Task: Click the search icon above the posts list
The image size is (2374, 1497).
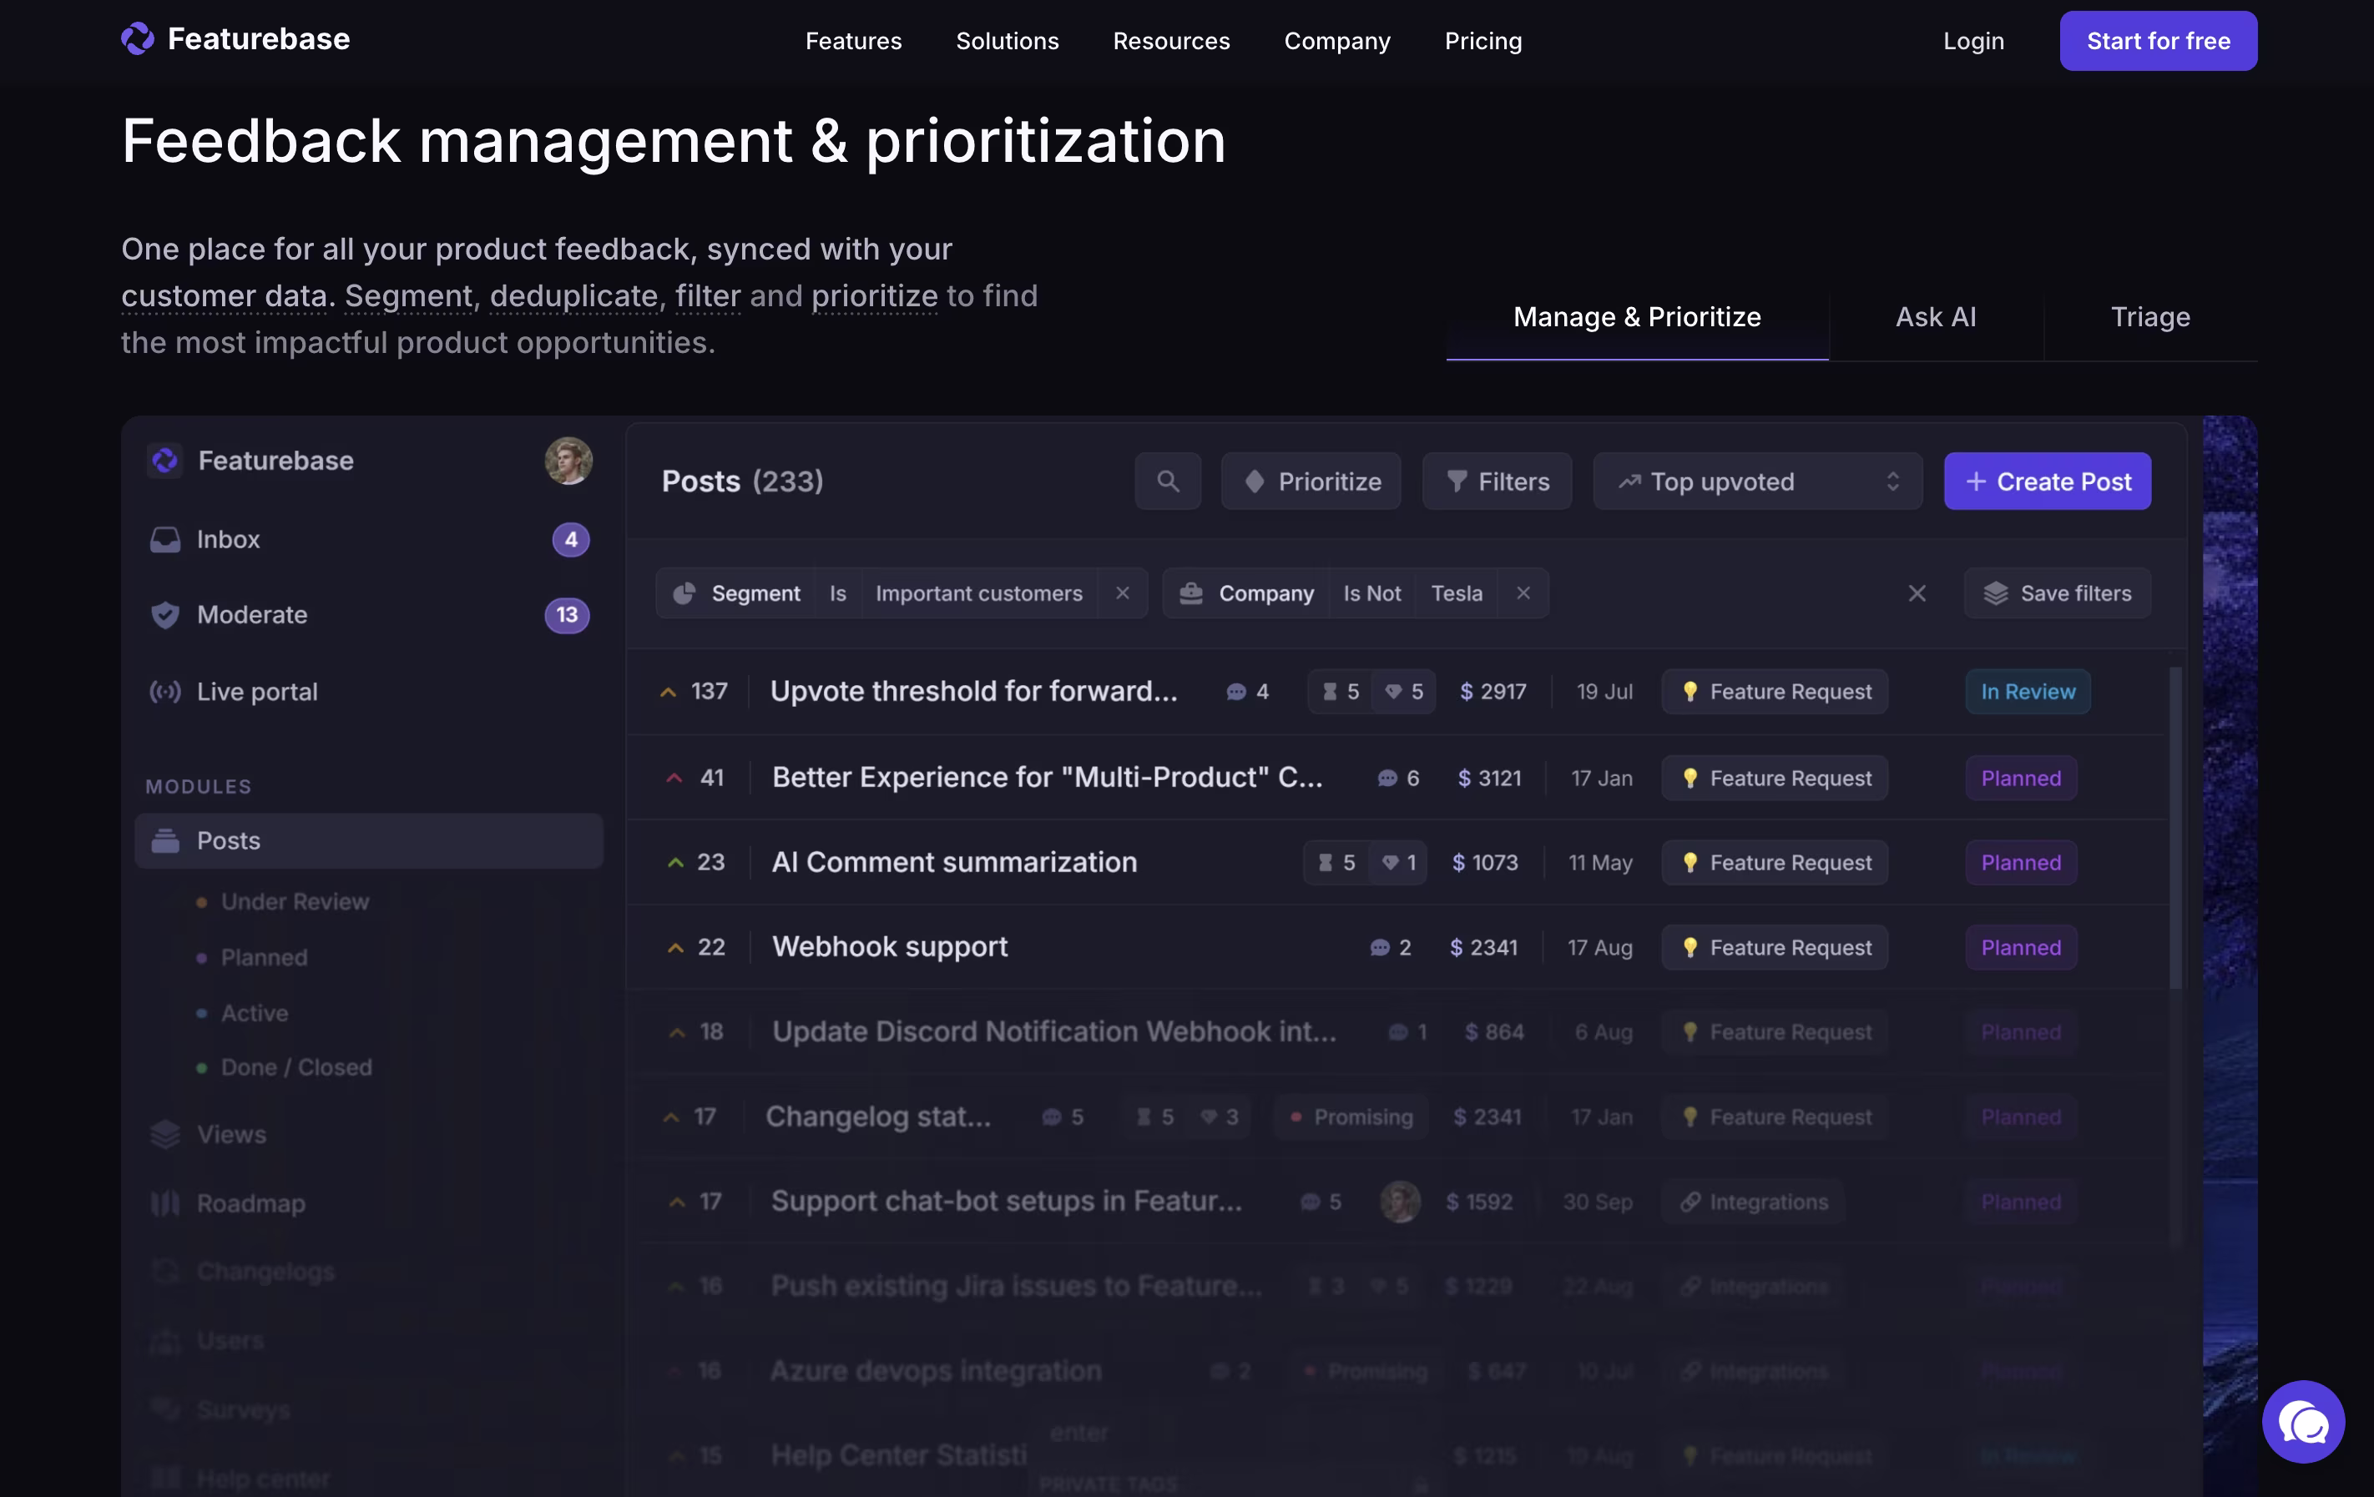Action: click(x=1169, y=482)
